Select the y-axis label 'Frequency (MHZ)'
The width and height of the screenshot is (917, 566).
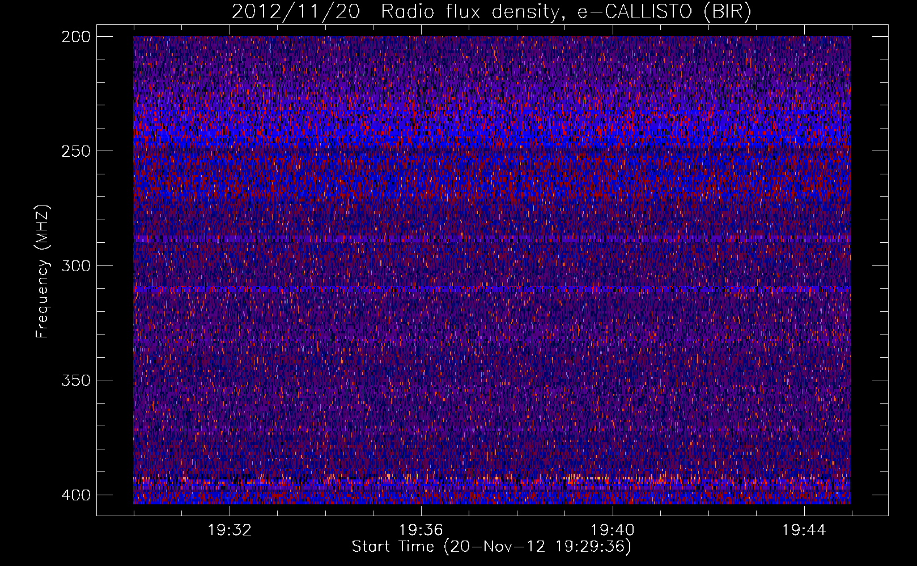(x=43, y=271)
